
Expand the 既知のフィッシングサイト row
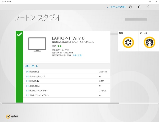click(27, 91)
